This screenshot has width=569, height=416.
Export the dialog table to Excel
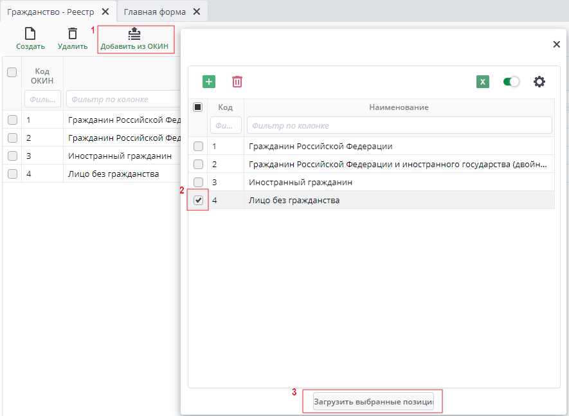pyautogui.click(x=483, y=82)
